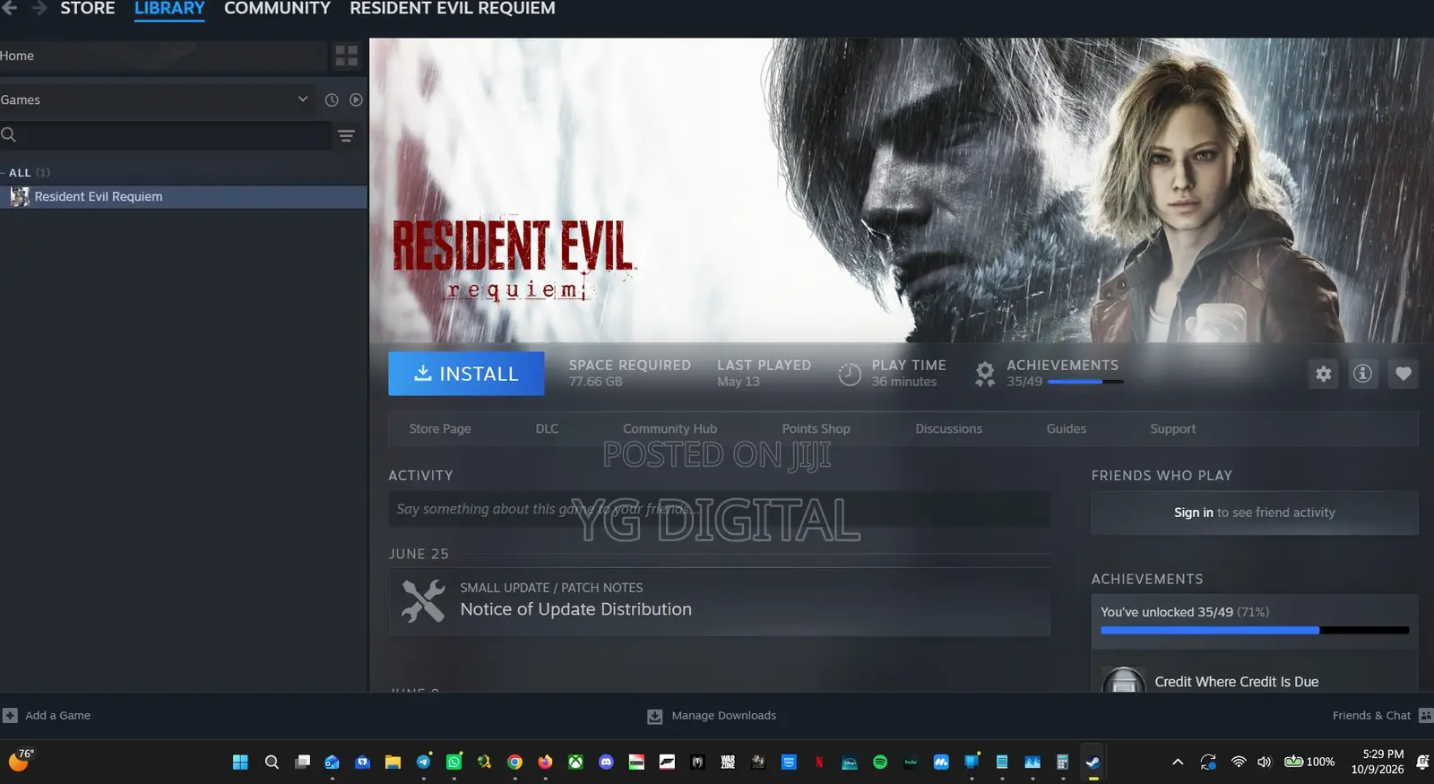Open the Points Shop link
This screenshot has height=784, width=1434.
coord(816,429)
